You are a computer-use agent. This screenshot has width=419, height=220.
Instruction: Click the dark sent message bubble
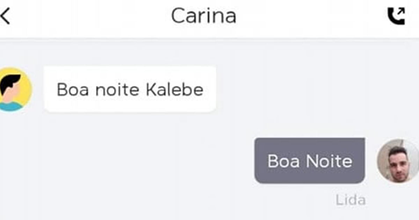(309, 161)
